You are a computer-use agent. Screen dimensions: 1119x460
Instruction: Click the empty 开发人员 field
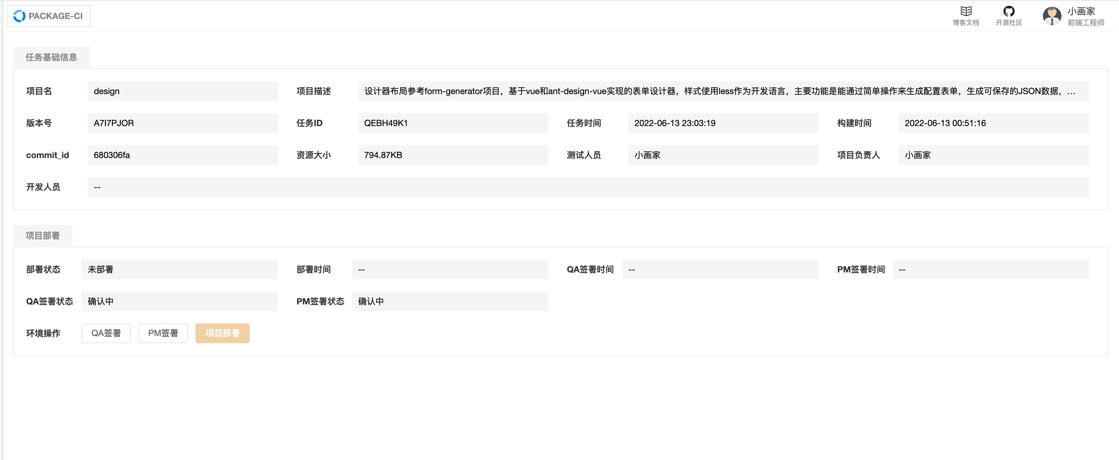click(x=588, y=187)
